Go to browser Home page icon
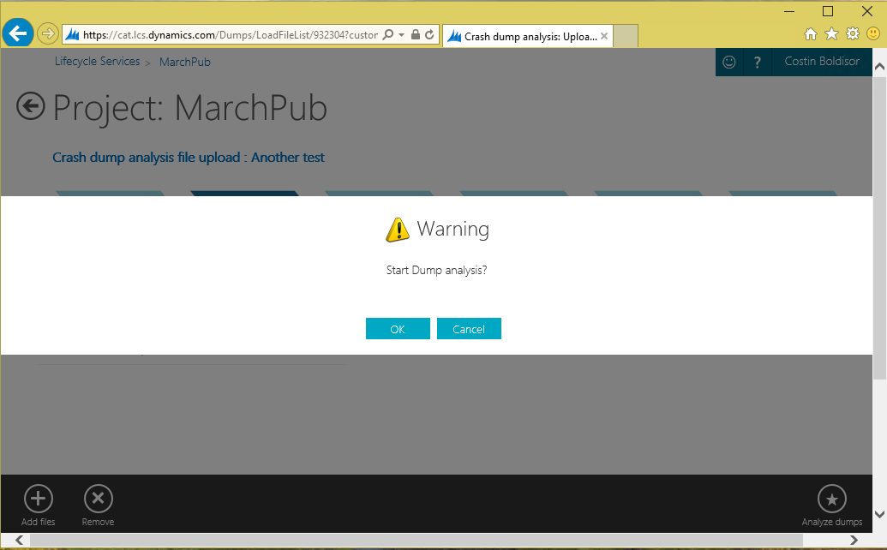The height and width of the screenshot is (550, 887). 811,34
